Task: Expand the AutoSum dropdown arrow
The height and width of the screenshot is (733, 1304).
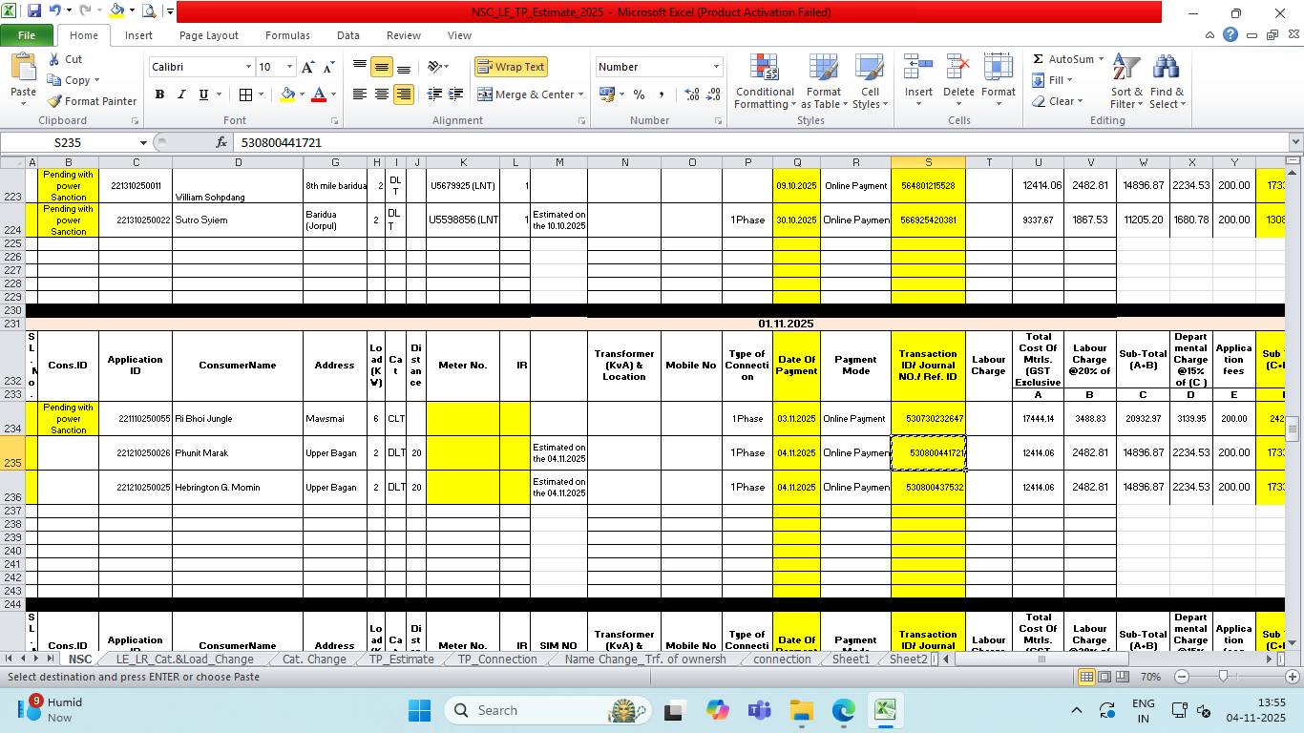Action: click(x=1101, y=59)
